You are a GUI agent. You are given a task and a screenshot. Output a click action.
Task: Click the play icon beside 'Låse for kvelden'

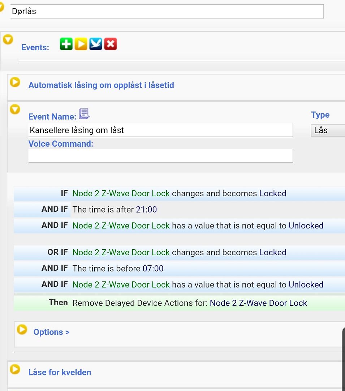tap(15, 370)
